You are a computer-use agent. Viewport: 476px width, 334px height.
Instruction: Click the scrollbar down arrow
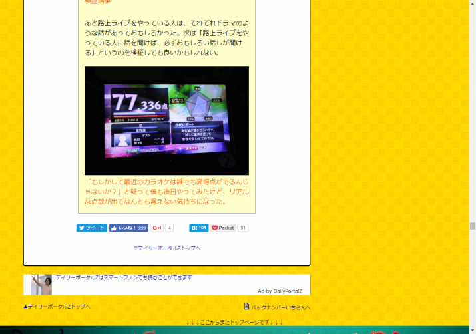(472, 329)
